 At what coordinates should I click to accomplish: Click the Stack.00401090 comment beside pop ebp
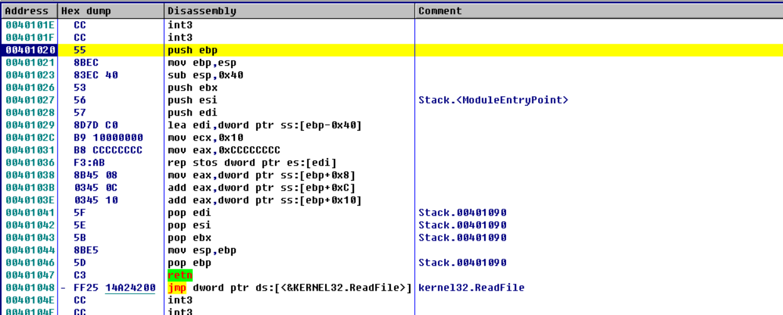462,262
